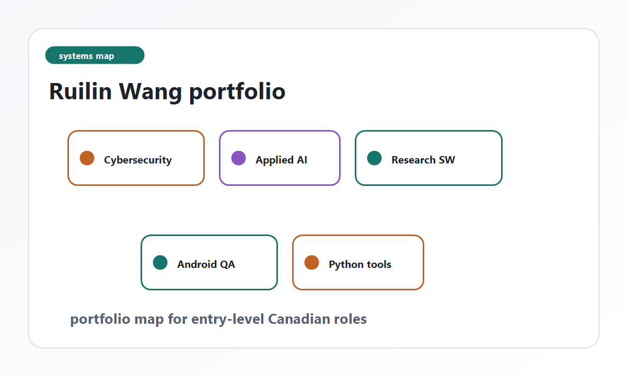
Task: Click the purple dot beside Applied AI
Action: (238, 158)
